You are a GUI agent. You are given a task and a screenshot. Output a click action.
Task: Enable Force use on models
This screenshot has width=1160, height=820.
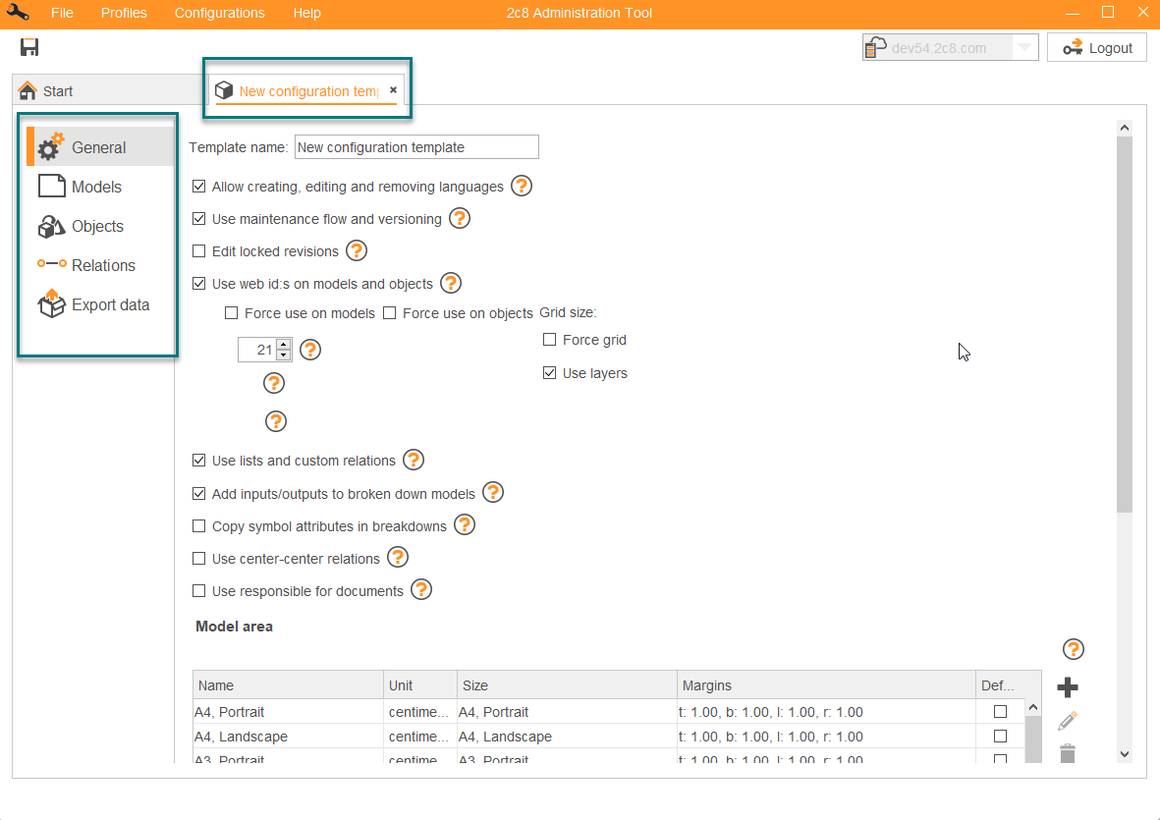pos(232,313)
